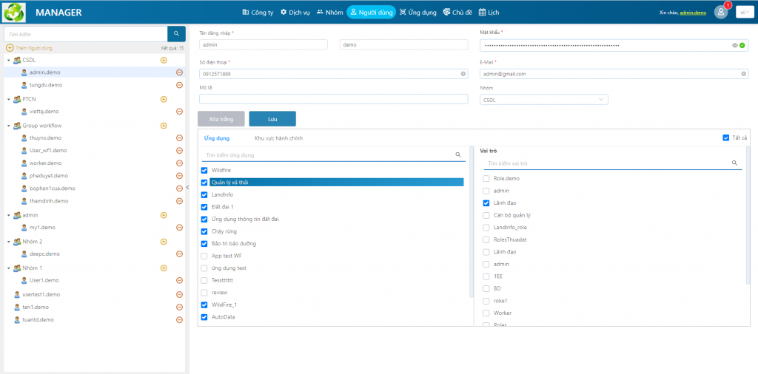Switch to Khu vực hành chính tab
Screen dimensions: 758x374
coord(278,138)
